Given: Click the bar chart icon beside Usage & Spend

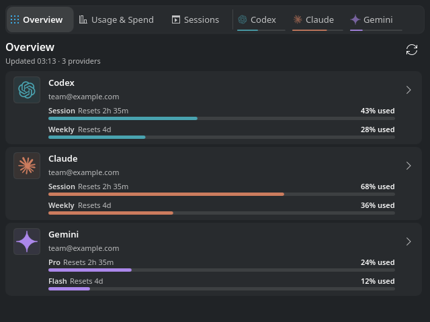Looking at the screenshot, I should [x=83, y=19].
